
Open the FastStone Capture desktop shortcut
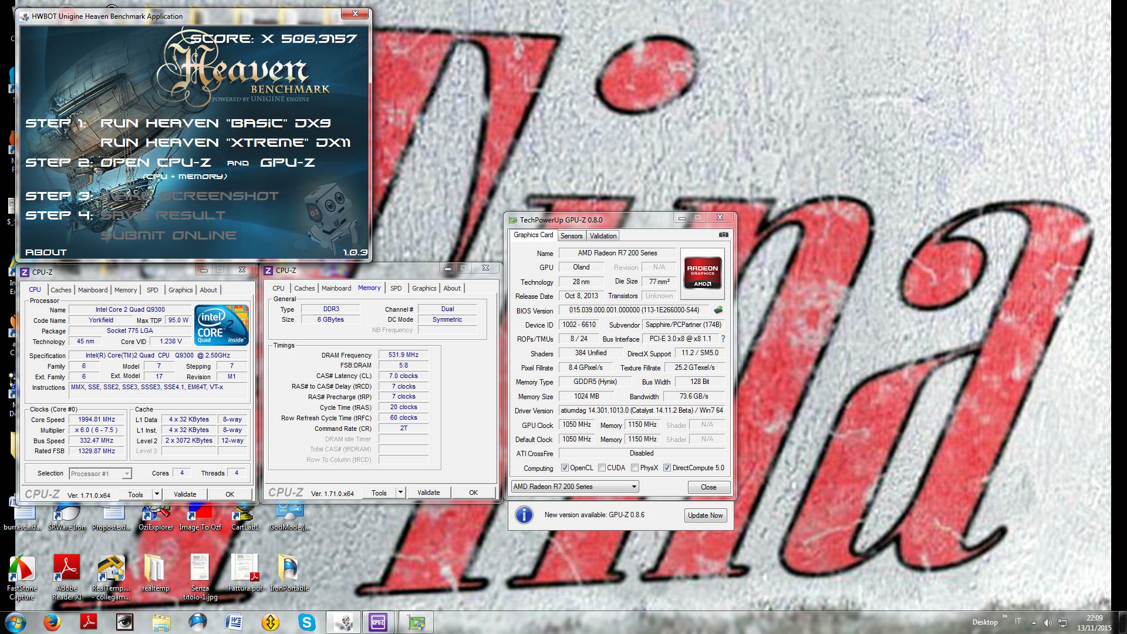22,578
